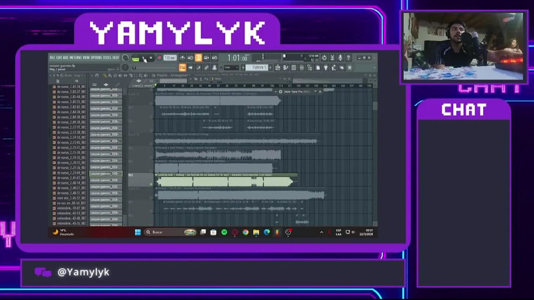Click bar 41 on the playlist timeline ruler

[x=201, y=86]
